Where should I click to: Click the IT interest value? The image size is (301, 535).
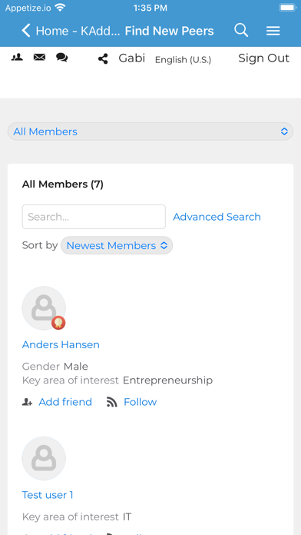127,517
